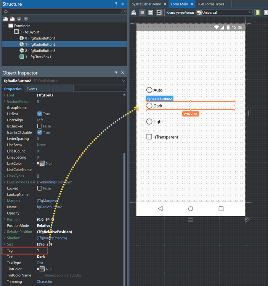The image size is (268, 286).
Task: Select the Auto radio button in preview
Action: 149,90
